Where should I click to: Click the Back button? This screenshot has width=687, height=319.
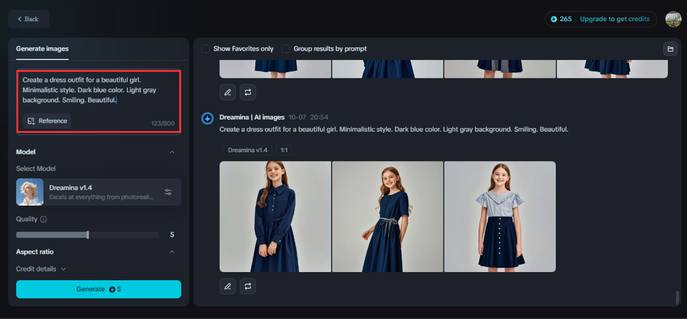pos(28,19)
